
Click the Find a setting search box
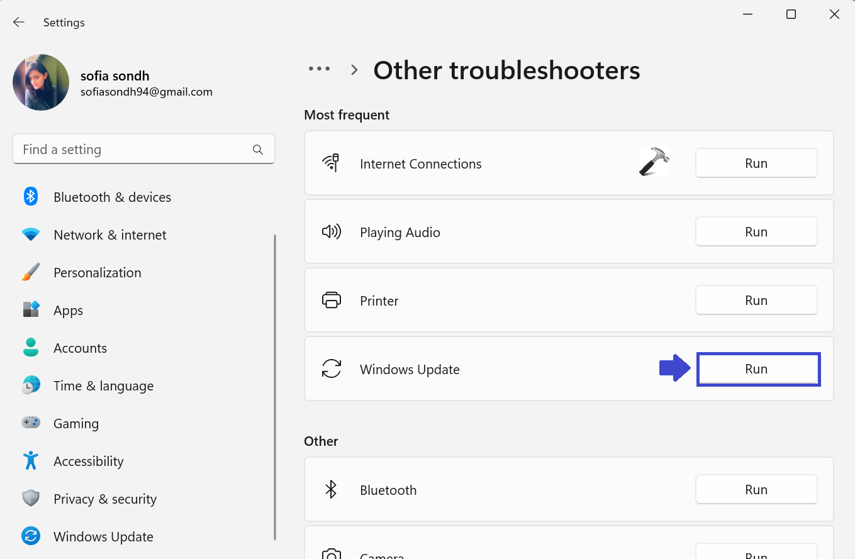tap(132, 150)
